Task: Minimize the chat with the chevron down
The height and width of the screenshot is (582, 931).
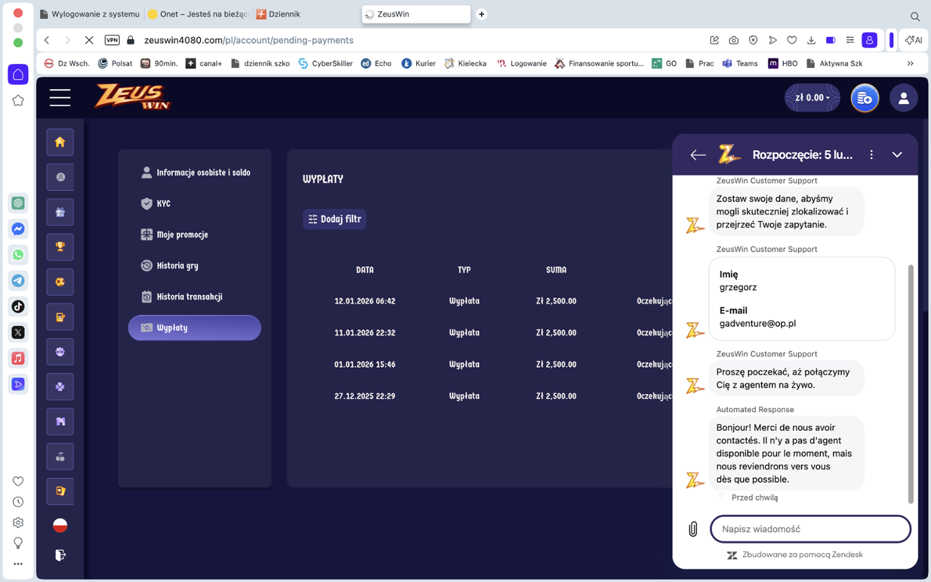Action: coord(897,155)
